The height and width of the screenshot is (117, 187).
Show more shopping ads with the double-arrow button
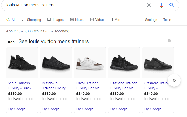point(174,80)
